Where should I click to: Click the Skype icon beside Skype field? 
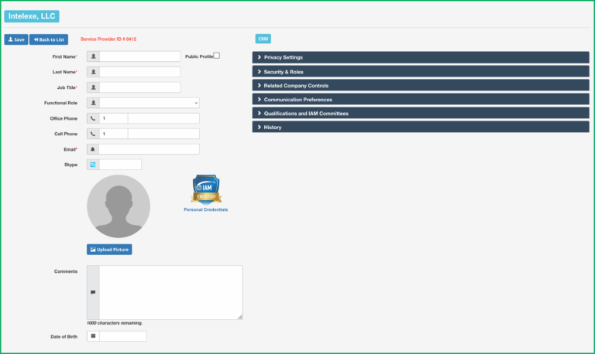(x=93, y=165)
